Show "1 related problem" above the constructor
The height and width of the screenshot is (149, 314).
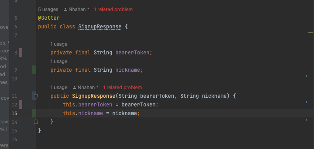123,88
